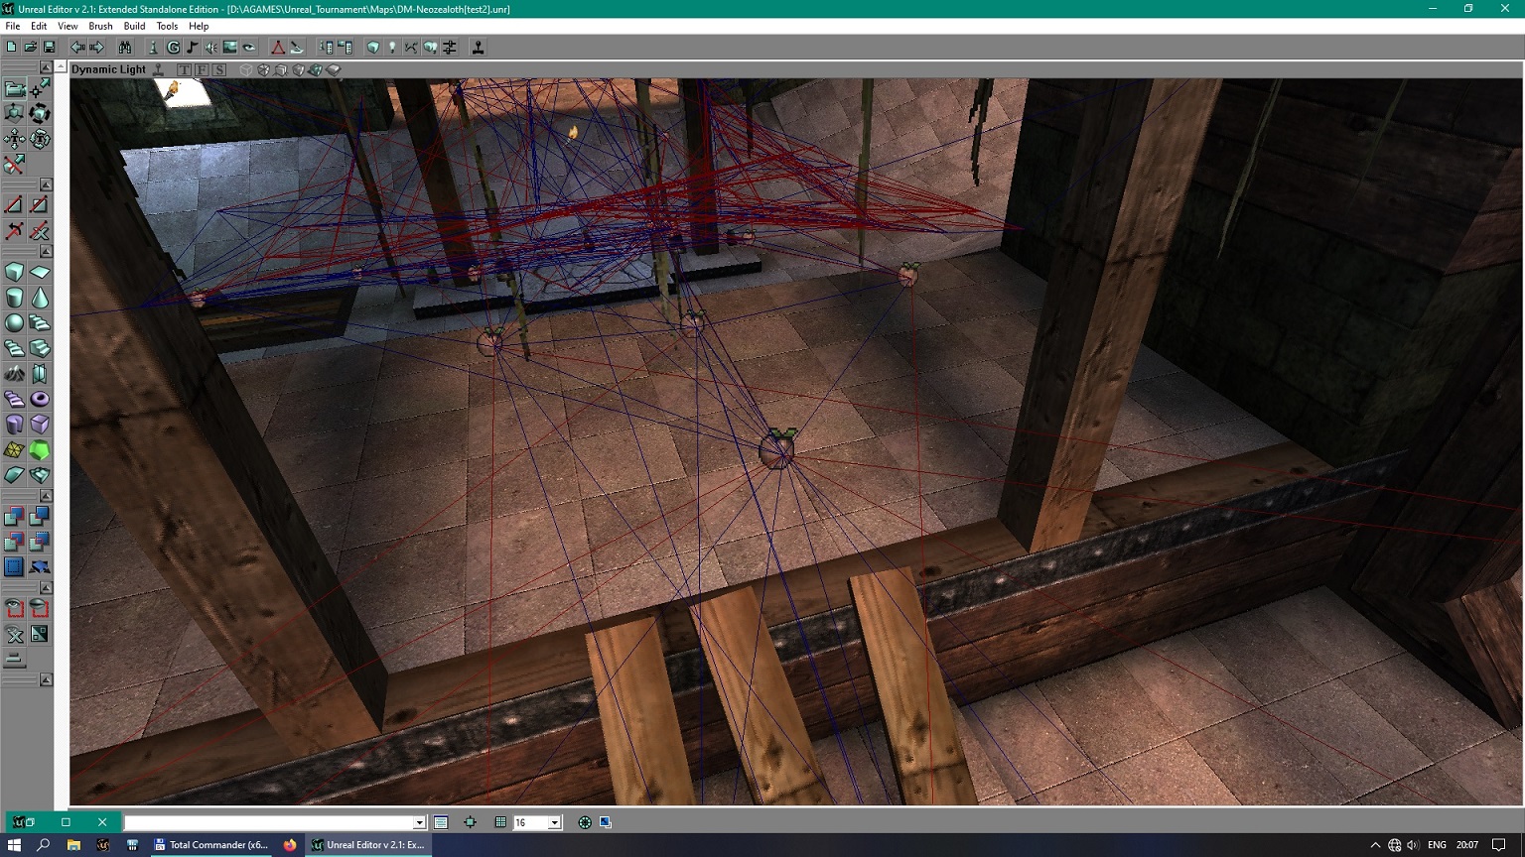Open the View menu
Viewport: 1525px width, 857px height.
click(68, 26)
